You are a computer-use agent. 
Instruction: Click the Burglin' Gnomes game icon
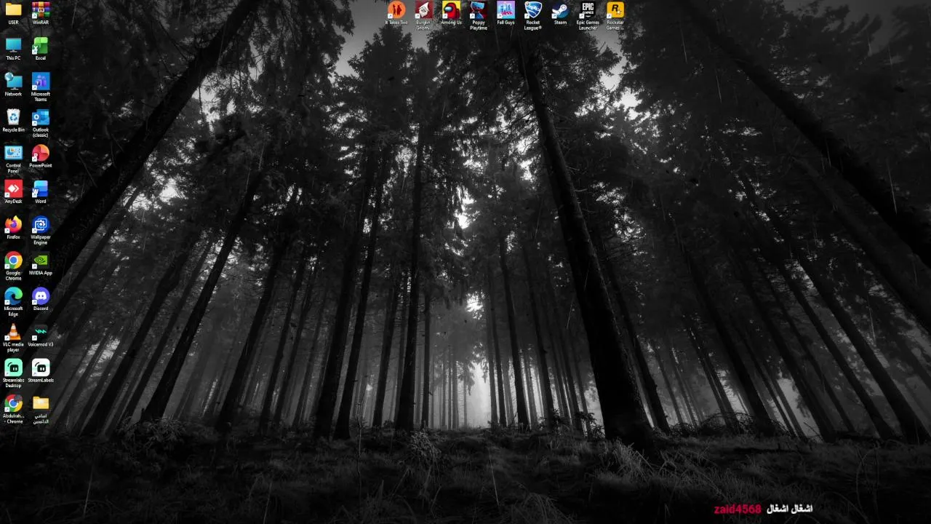pos(423,15)
